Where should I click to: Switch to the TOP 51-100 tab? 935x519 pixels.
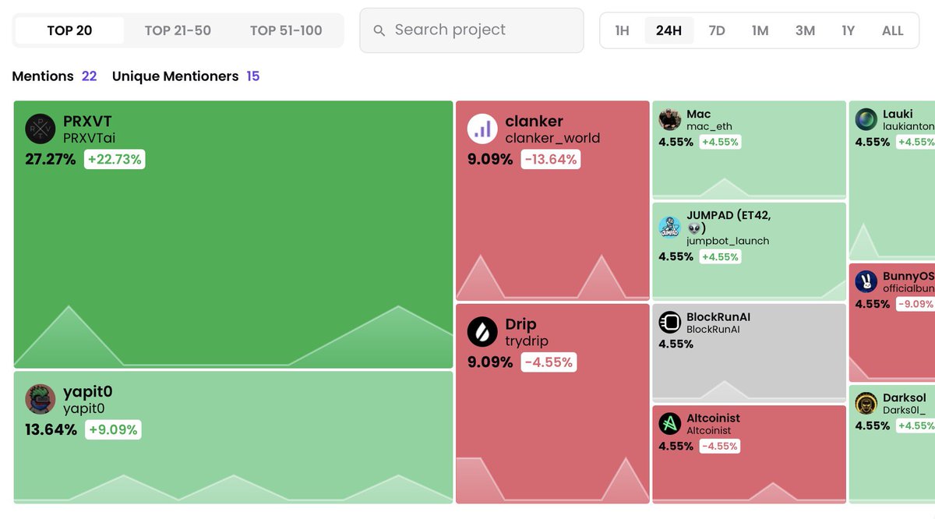click(286, 30)
